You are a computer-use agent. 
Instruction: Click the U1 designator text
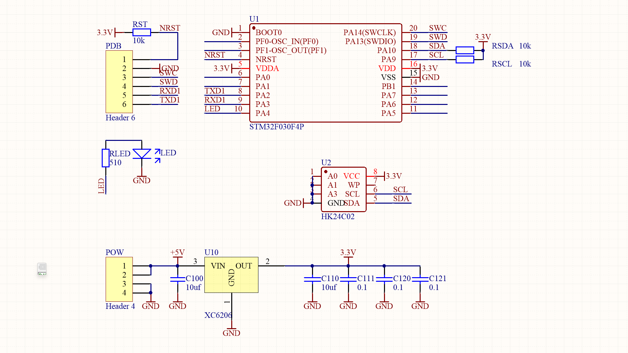coord(254,19)
